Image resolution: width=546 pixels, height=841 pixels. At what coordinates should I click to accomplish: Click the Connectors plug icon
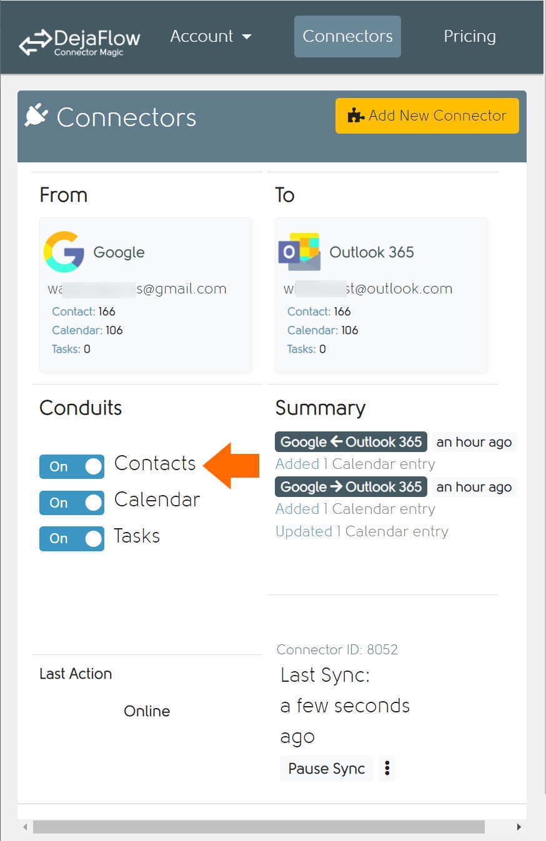coord(36,116)
